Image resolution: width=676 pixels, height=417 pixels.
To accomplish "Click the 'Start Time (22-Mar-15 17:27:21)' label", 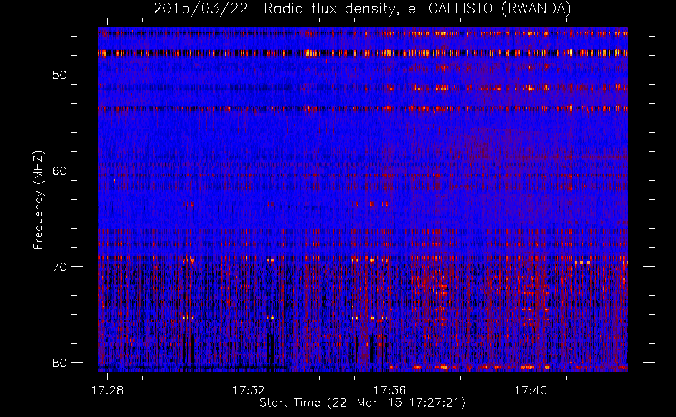I will pos(362,403).
